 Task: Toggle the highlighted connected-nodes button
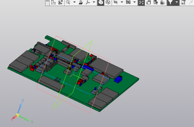[x=142, y=3]
